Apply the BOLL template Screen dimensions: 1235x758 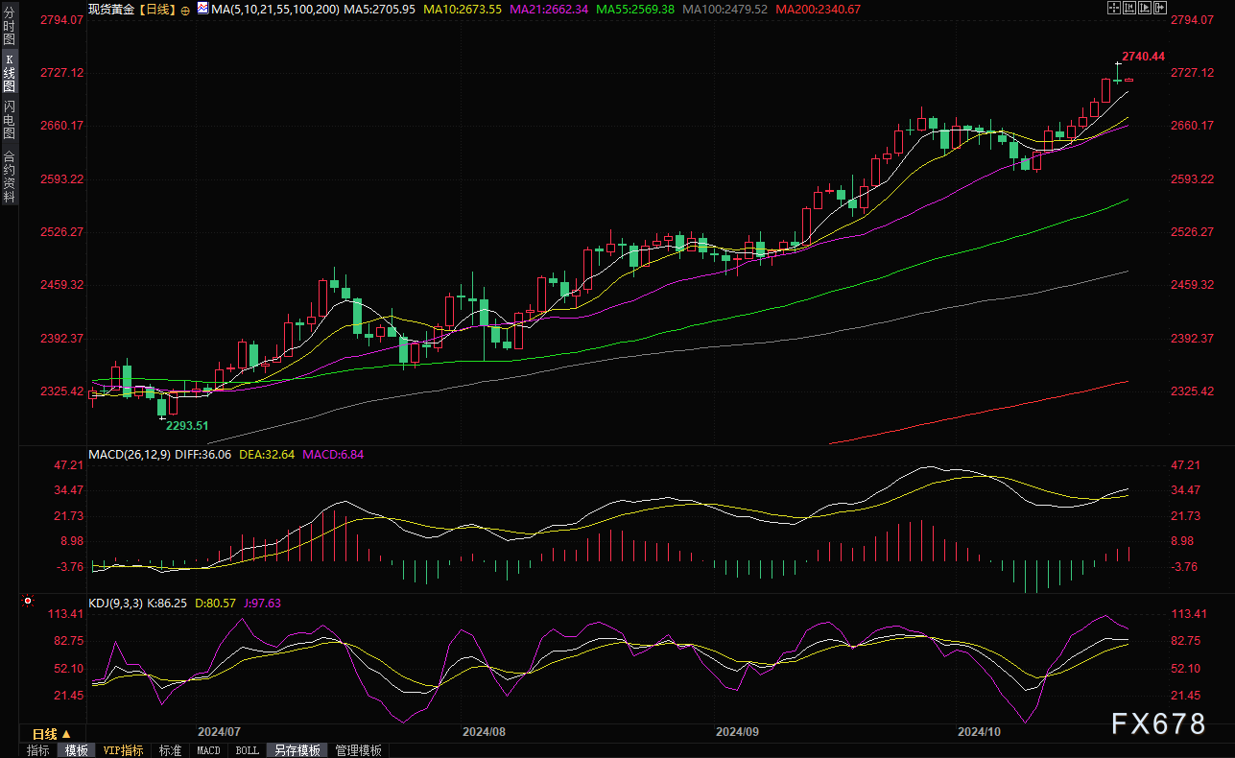[247, 750]
